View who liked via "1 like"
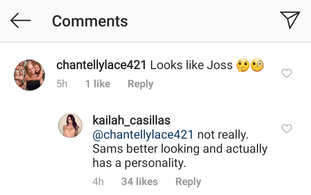Screen dimensions: 311x195 [98, 84]
